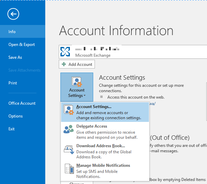Select Save As in the sidebar

[23, 57]
